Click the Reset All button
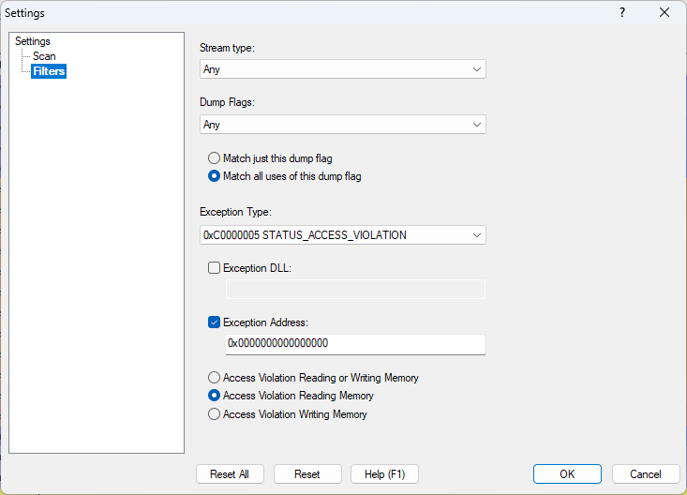687x495 pixels. (x=230, y=474)
